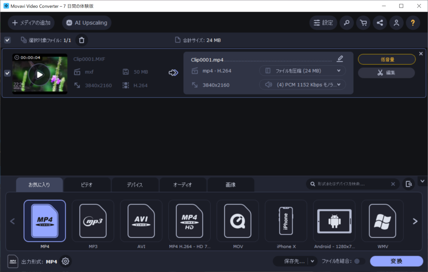Expand the 保存先 save destination dropdown
The width and height of the screenshot is (428, 272).
click(x=313, y=261)
